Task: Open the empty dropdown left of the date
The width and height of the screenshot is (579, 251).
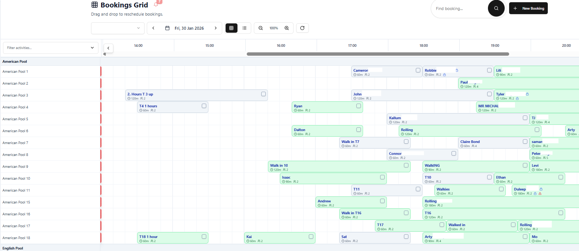Action: 118,28
